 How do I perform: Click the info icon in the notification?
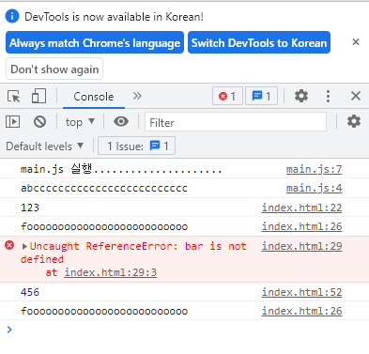(x=12, y=16)
